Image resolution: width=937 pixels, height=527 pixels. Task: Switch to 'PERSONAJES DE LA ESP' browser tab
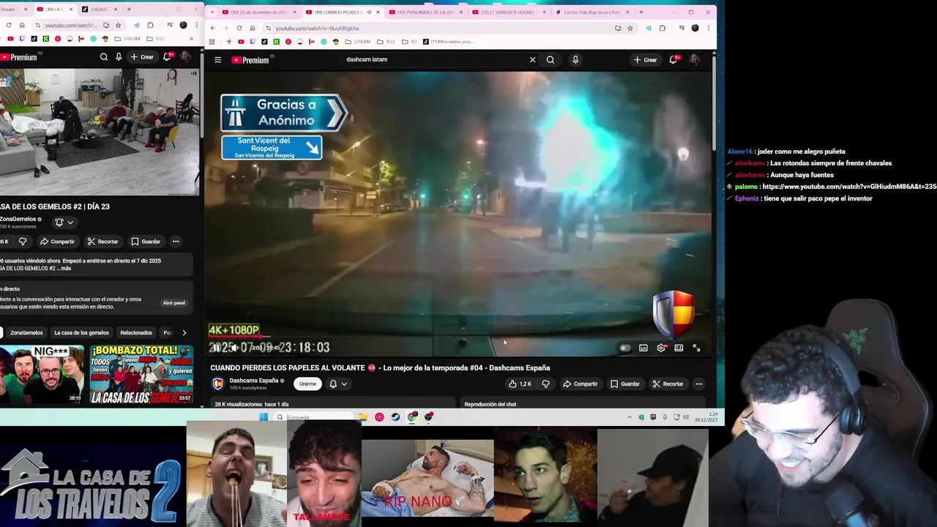425,12
